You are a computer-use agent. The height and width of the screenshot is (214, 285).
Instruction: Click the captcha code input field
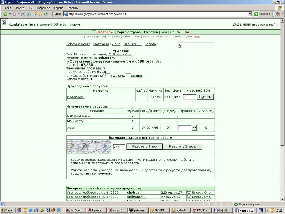119,147
